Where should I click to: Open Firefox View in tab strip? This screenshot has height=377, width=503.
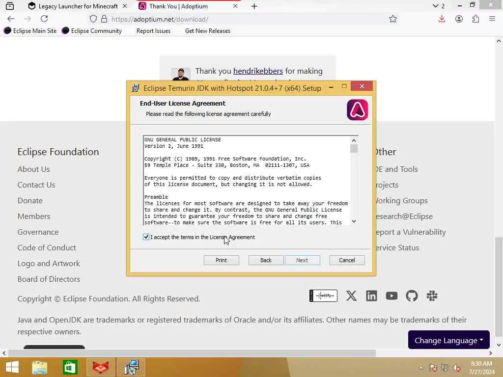coord(10,6)
